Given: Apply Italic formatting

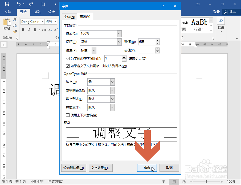Looking at the screenshot, I should [x=29, y=29].
